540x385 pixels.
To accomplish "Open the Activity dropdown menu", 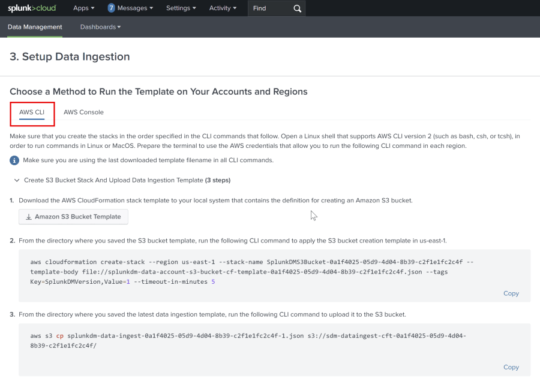I will tap(223, 8).
